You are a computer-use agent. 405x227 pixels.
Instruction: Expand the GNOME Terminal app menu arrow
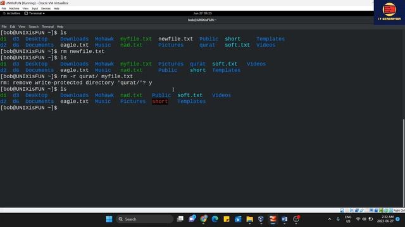(44, 13)
